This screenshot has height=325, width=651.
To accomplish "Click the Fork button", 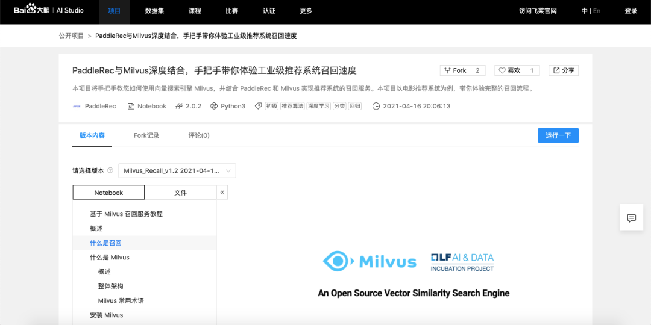I will tap(455, 70).
